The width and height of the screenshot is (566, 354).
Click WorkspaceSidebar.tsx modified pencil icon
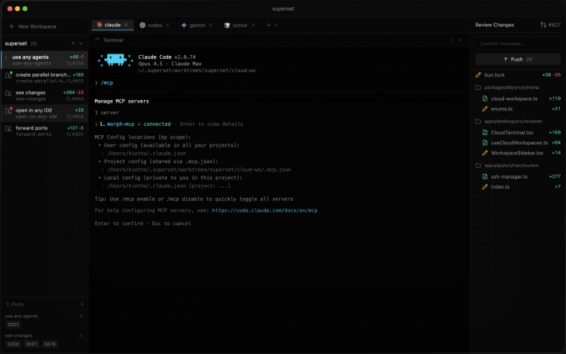[485, 153]
